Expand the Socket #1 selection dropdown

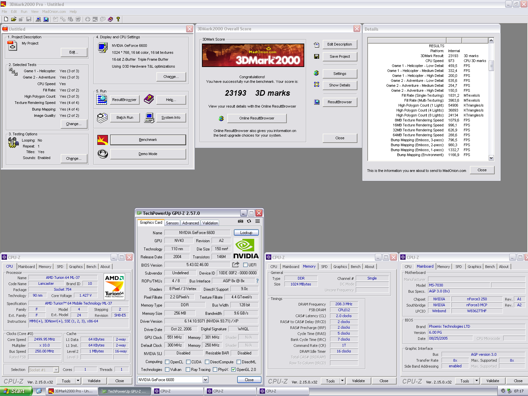pyautogui.click(x=56, y=370)
